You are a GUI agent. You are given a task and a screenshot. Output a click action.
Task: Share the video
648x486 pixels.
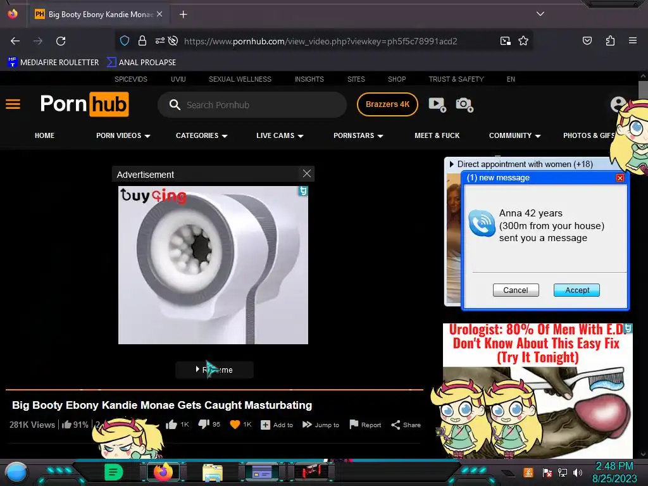coord(406,425)
